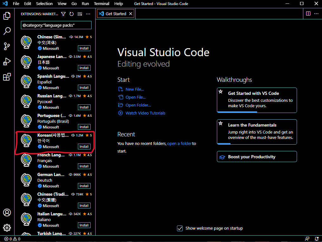Click the Open Folder... link

pos(138,105)
